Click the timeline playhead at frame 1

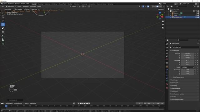[6, 106]
